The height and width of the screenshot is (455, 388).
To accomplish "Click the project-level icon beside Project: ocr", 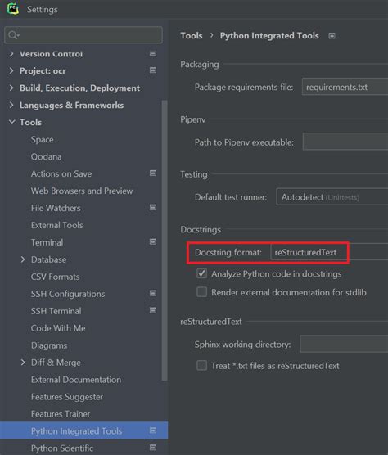I will [x=152, y=70].
